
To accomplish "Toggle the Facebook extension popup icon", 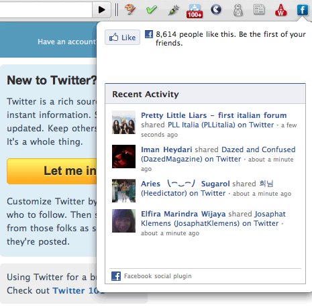I will click(303, 10).
